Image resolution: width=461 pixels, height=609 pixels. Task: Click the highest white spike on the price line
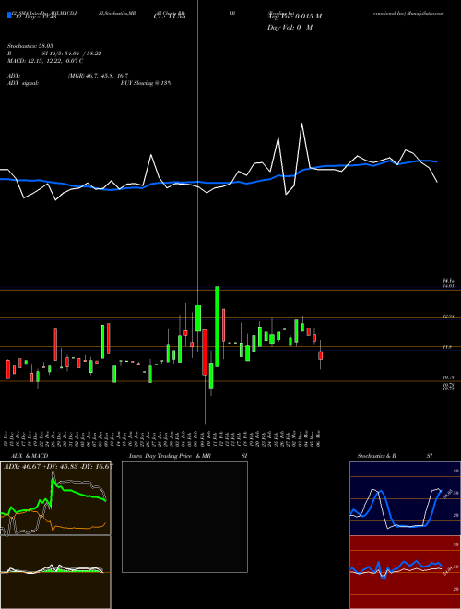[x=301, y=125]
